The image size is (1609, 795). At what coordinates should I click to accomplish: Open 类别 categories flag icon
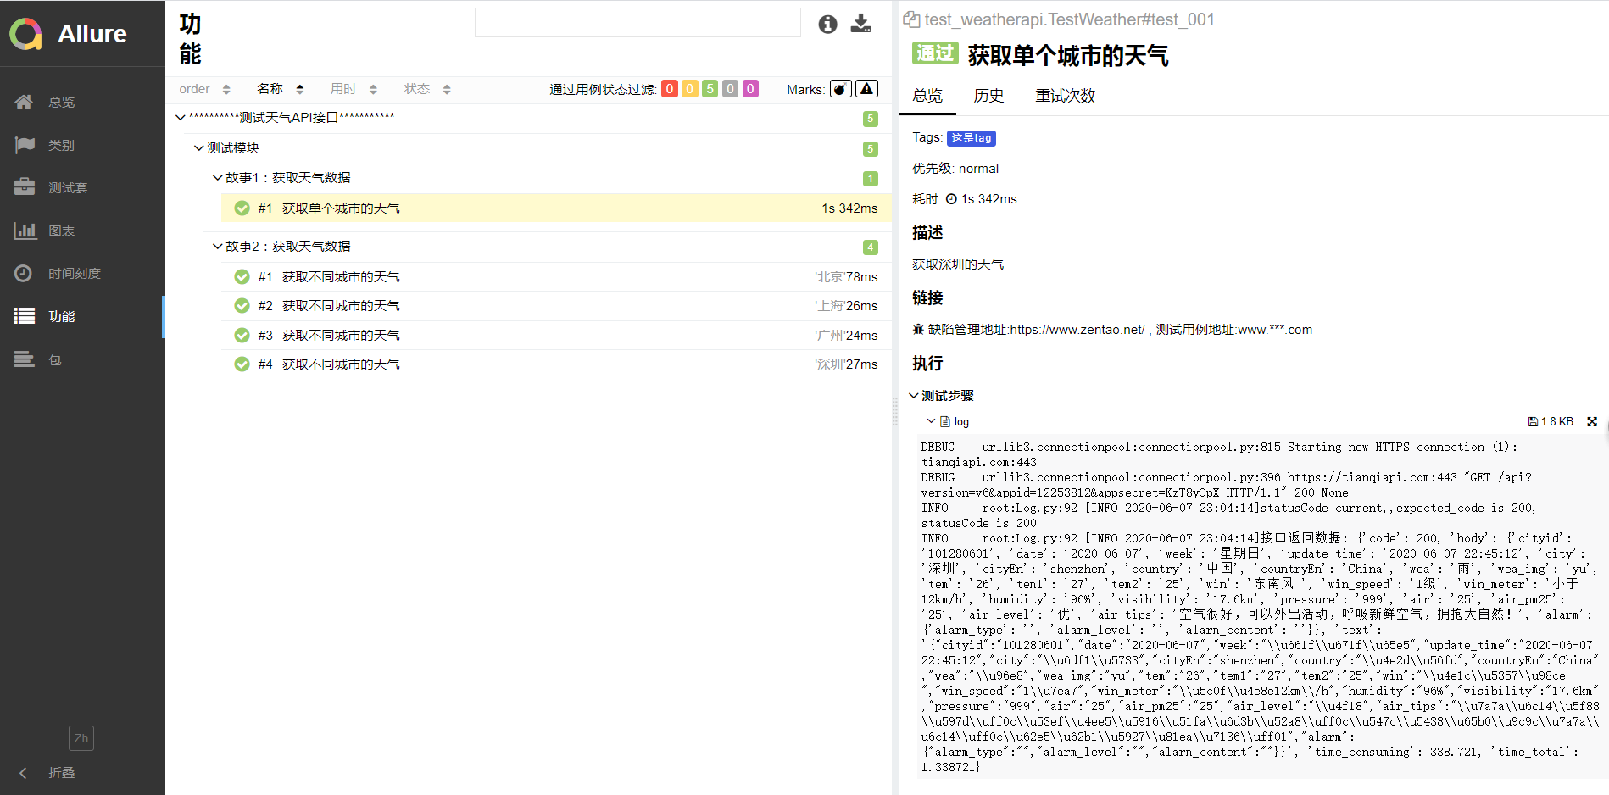coord(25,145)
